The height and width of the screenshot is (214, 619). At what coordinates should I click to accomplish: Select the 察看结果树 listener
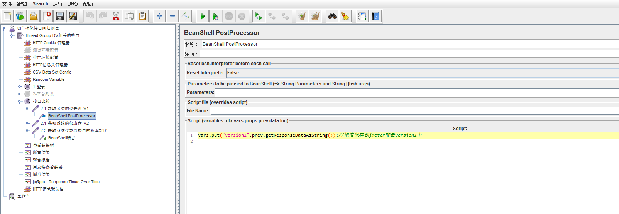[x=43, y=145]
